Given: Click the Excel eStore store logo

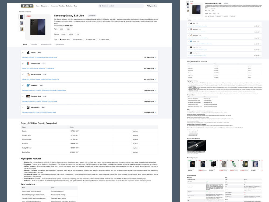Looking at the screenshot, I should [28, 107].
